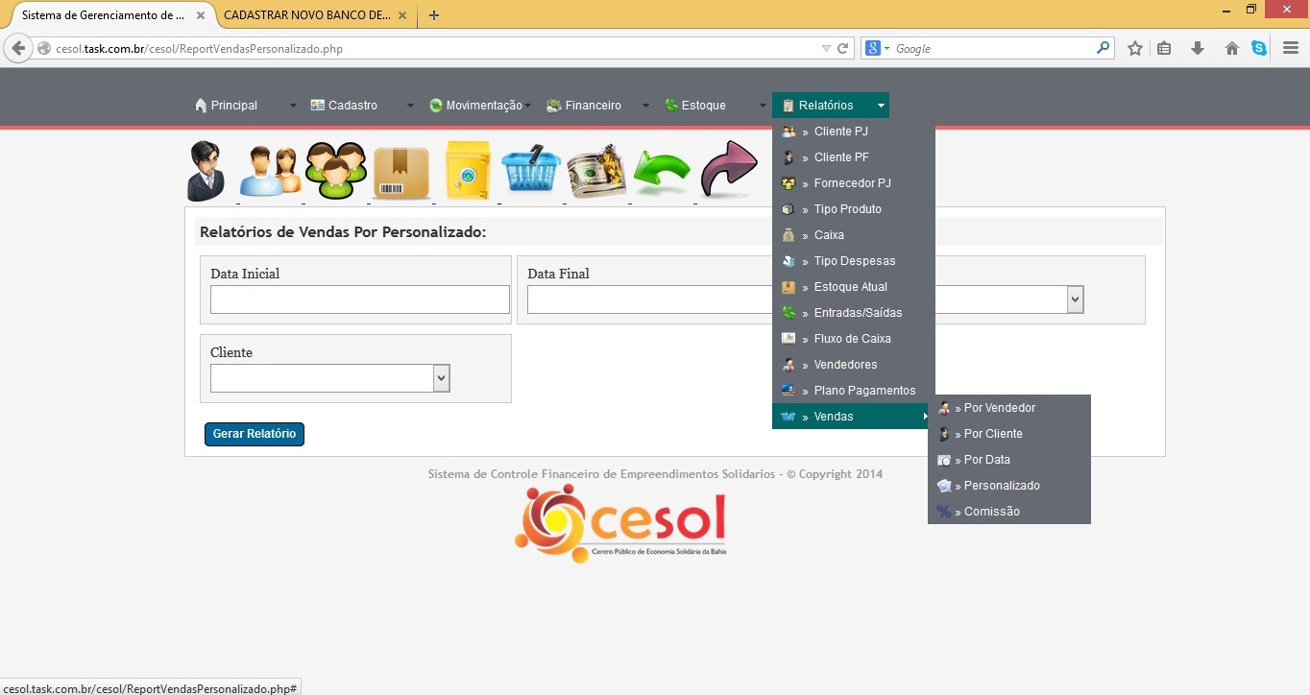Open the three-person group icon

(336, 171)
